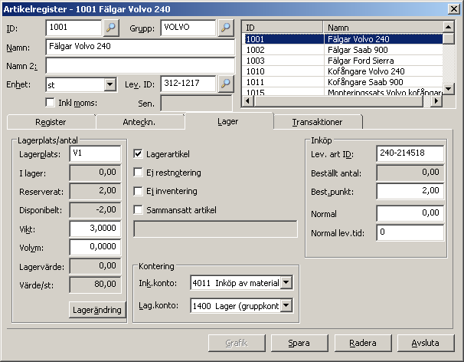Click the Best.punkt field

coord(410,191)
